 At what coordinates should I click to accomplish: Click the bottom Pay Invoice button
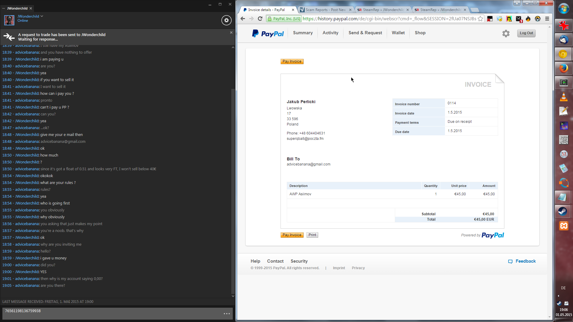pos(292,235)
